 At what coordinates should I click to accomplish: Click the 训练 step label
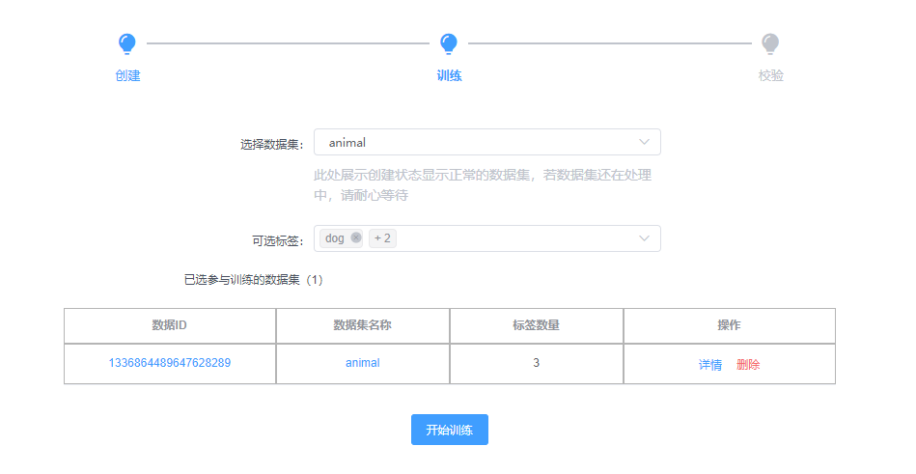[x=449, y=75]
